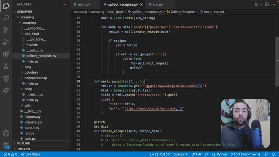Start Live Share from status bar
279x157 pixels.
tap(31, 154)
